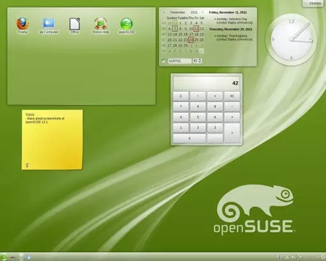Open the Desktop toolbox button in the corner
Image resolution: width=326 pixels, height=261 pixels.
(314, 3)
